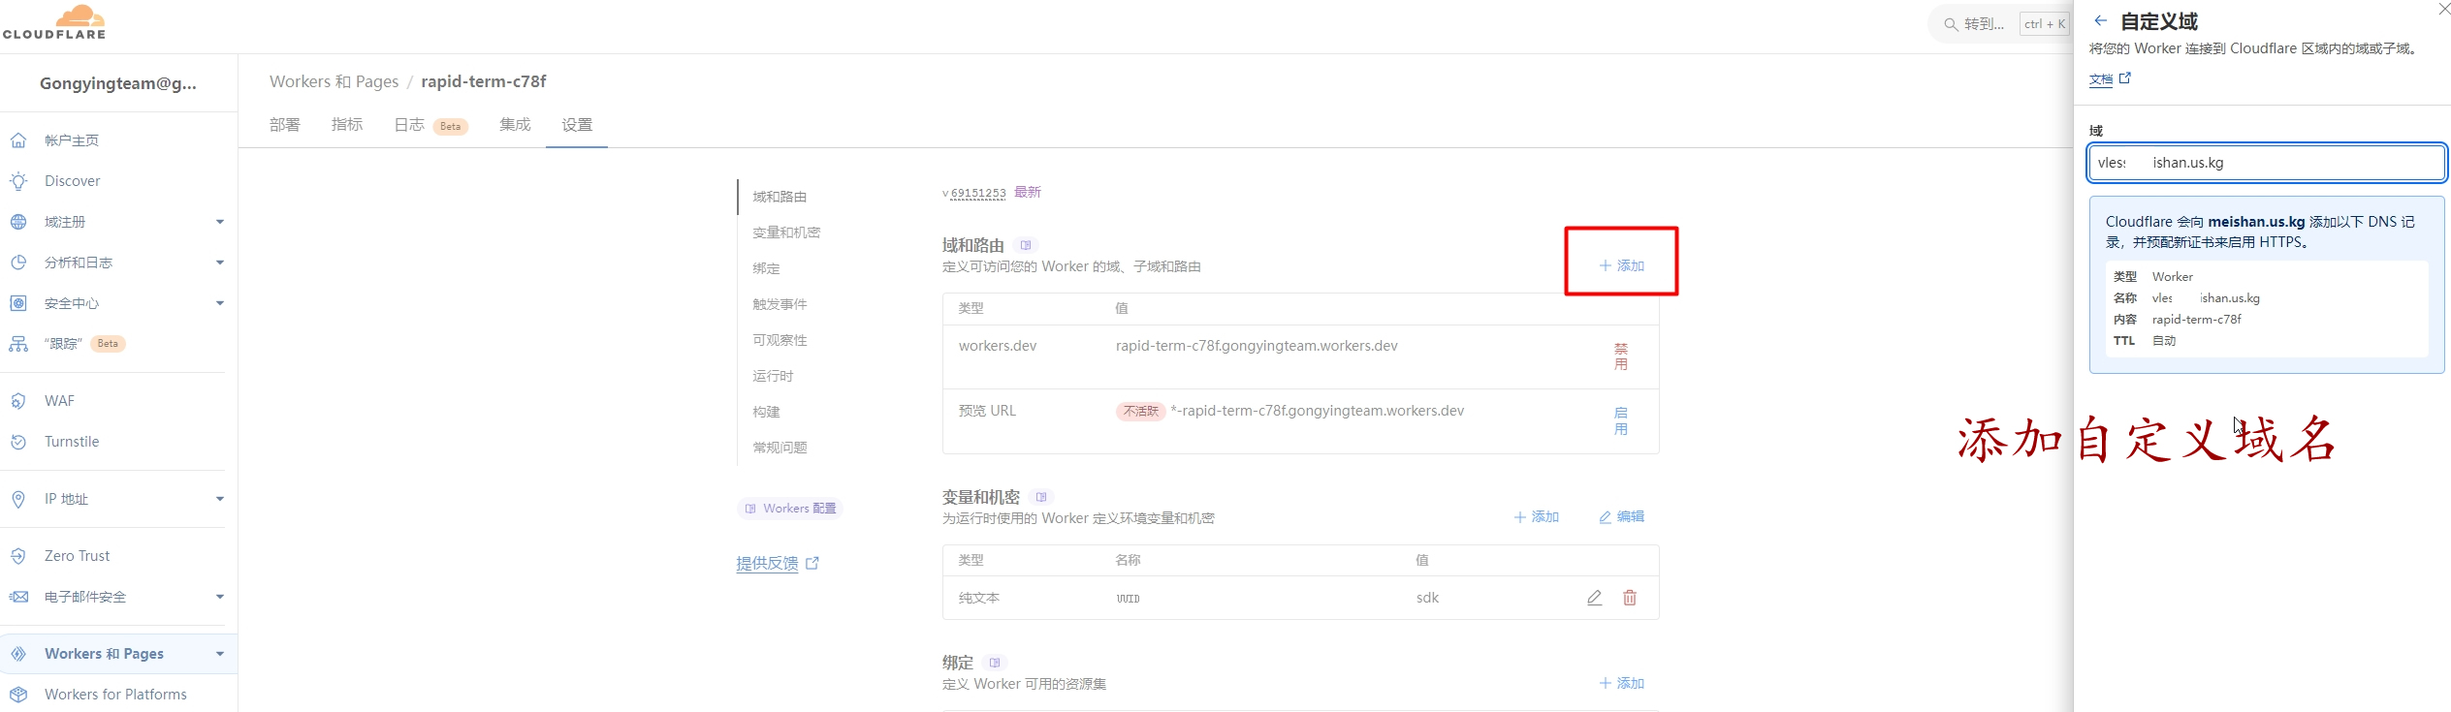This screenshot has width=2451, height=712.
Task: Disable the workers.dev route with 禁用
Action: (x=1621, y=356)
